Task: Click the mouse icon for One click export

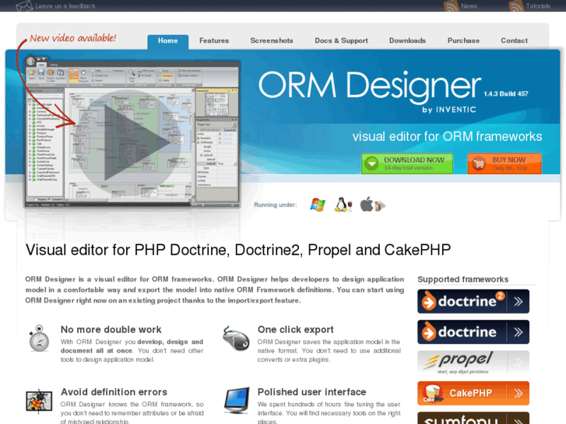Action: (x=236, y=338)
